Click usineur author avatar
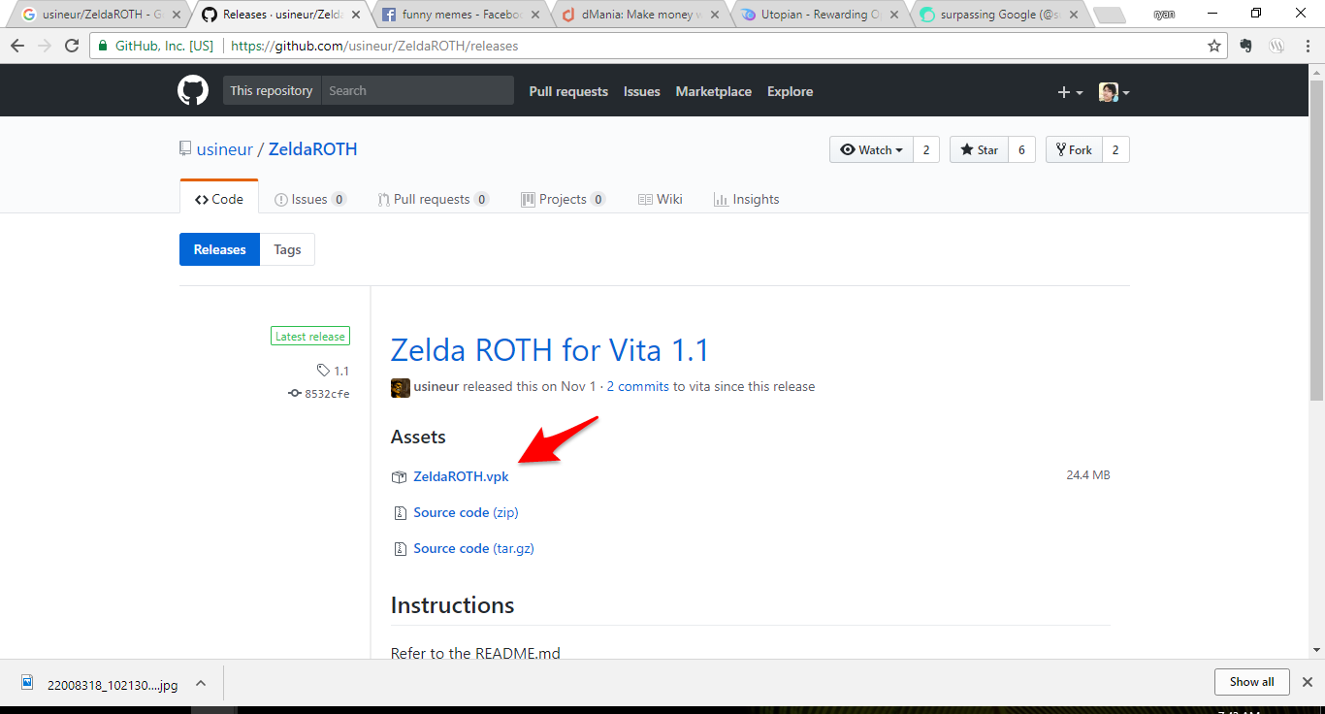Image resolution: width=1325 pixels, height=714 pixels. 400,387
